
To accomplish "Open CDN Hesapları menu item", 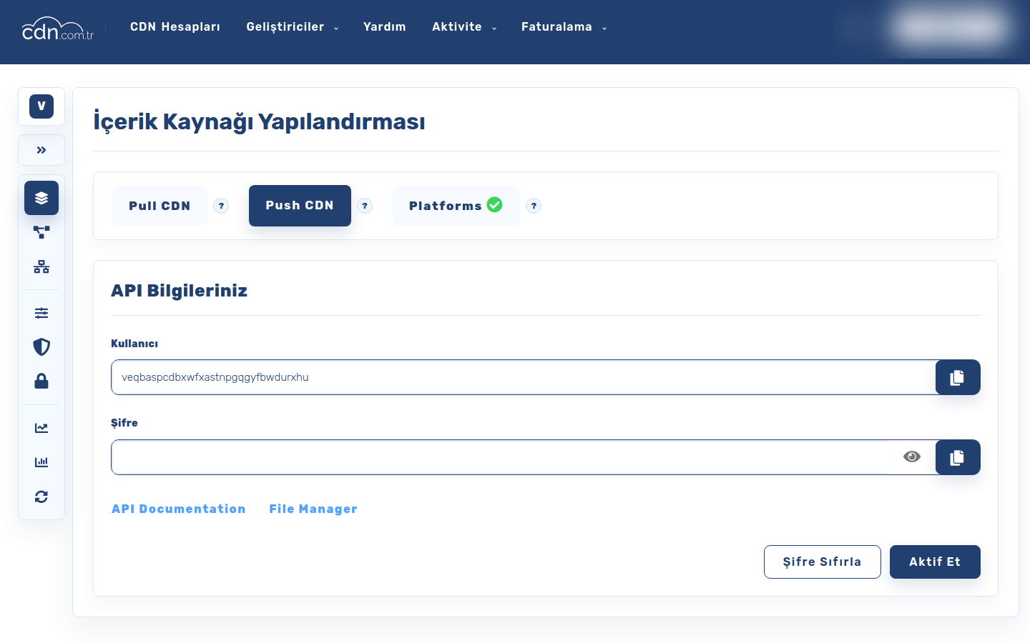I will point(175,27).
